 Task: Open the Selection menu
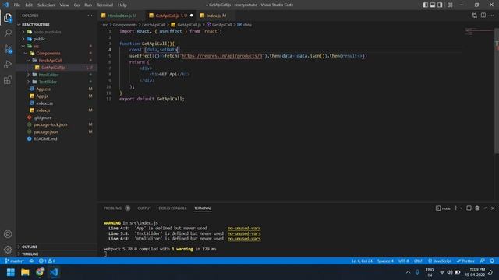click(46, 5)
